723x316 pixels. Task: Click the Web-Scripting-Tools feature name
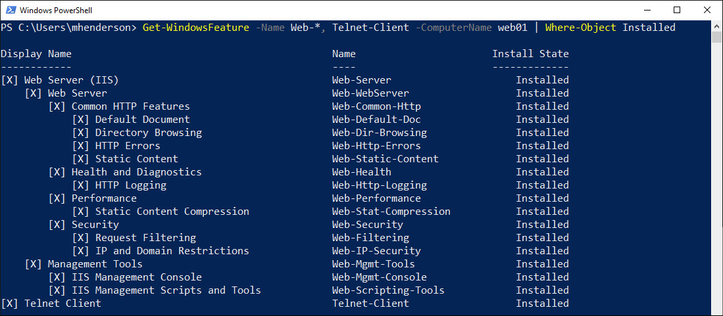click(x=388, y=290)
